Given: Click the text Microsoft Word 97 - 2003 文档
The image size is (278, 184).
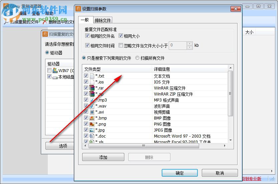Looking at the screenshot, I should (x=182, y=136).
